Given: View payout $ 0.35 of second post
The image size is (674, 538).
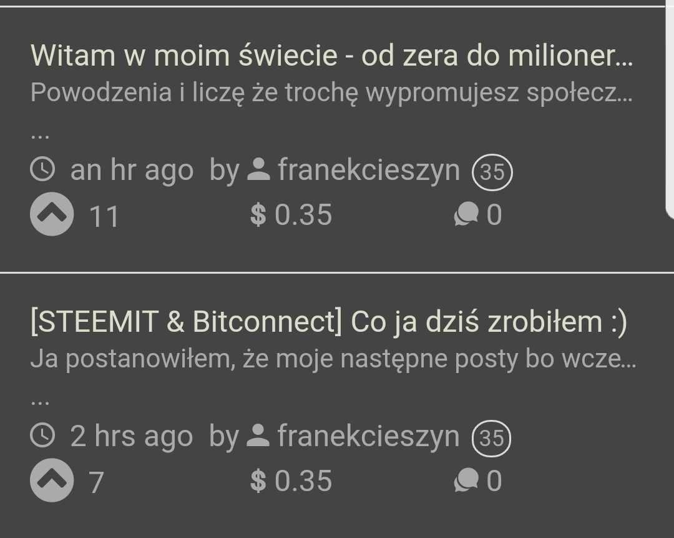Looking at the screenshot, I should click(x=291, y=481).
